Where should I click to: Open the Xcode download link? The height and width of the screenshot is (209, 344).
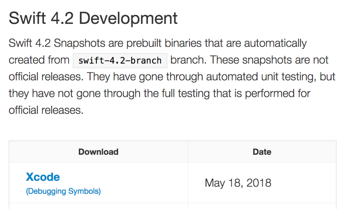coord(43,177)
